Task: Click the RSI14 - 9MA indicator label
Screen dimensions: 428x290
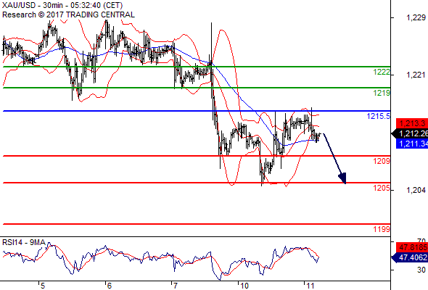Action: tap(24, 242)
